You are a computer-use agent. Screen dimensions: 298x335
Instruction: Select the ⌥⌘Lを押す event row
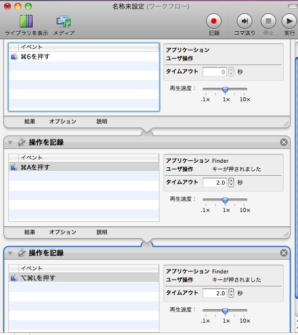click(83, 278)
